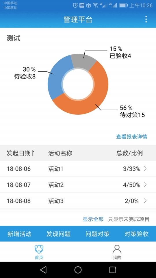Tap the Android recent apps square
The image size is (156, 278).
[x=112, y=270]
